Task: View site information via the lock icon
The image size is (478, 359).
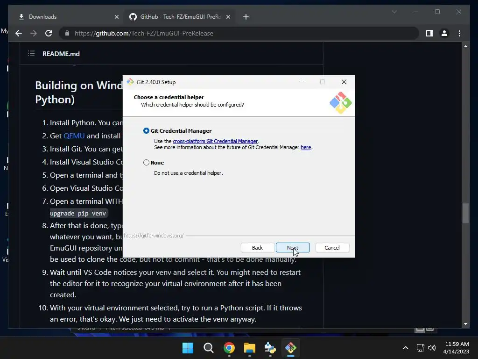Action: pos(67,33)
